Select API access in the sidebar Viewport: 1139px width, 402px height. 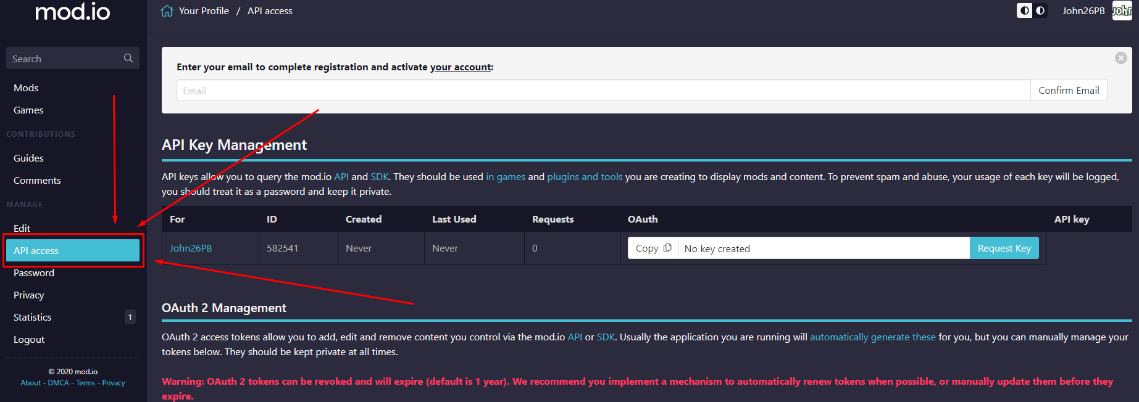pos(73,250)
